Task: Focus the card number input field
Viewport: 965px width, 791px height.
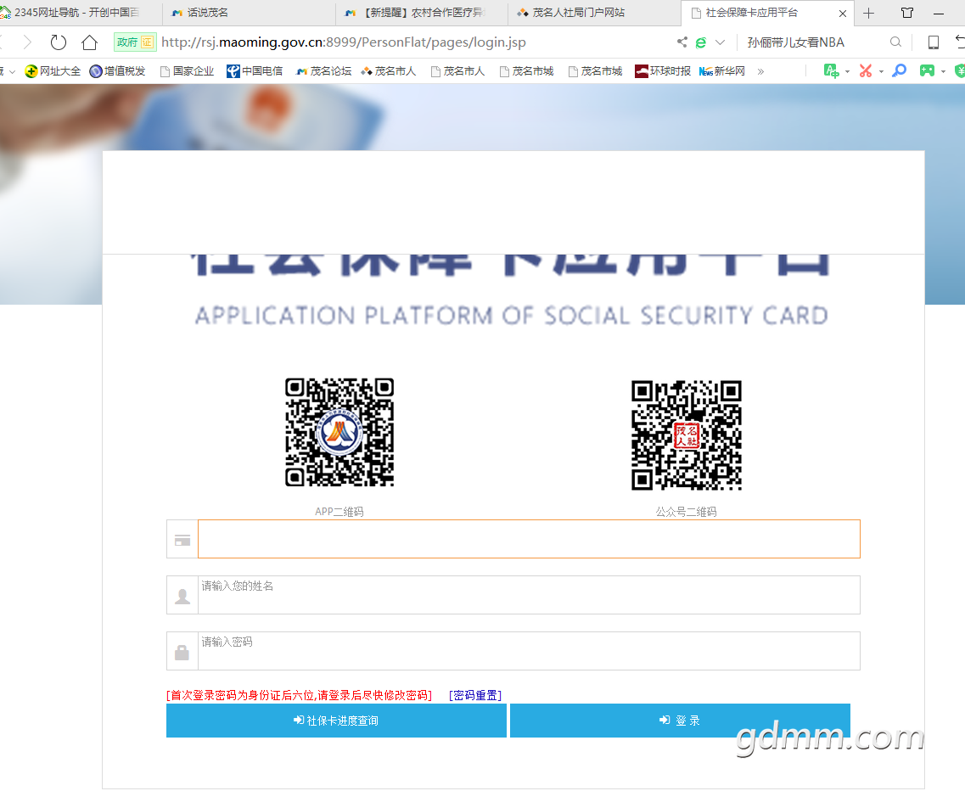Action: coord(529,539)
